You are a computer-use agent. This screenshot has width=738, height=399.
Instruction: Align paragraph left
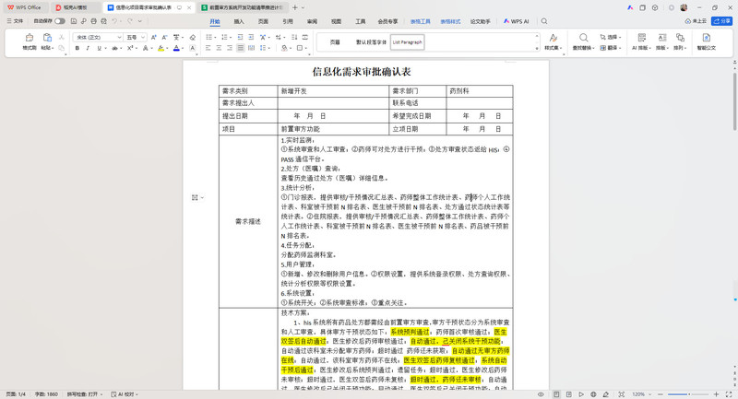click(x=208, y=48)
